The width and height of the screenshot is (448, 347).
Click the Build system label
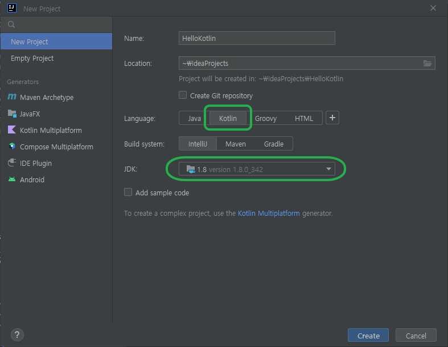144,144
